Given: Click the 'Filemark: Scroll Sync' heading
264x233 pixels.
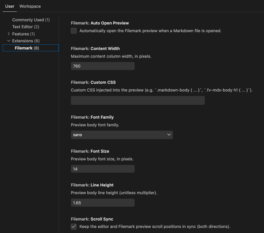Looking at the screenshot, I should pos(92,219).
